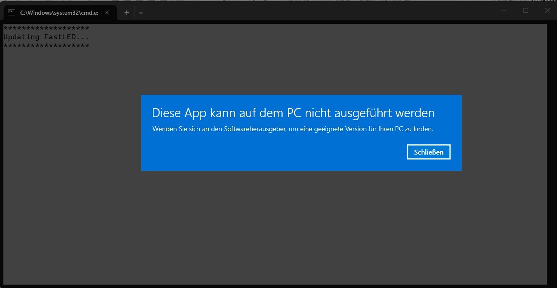Viewport: 557px width, 288px height.
Task: Open a new terminal tab
Action: pos(127,12)
